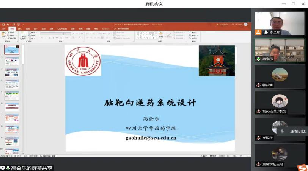Expand the Select dropdown in editing group

[194, 38]
